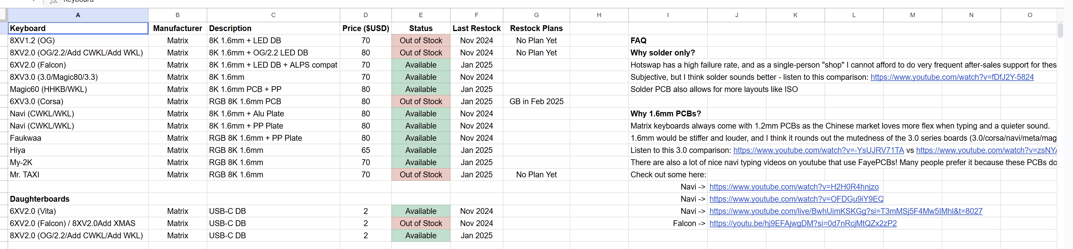1073x249 pixels.
Task: Open the Navi youtube.com/live link
Action: (846, 211)
